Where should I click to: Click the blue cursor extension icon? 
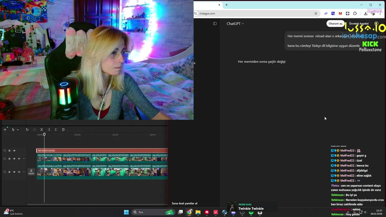point(333,13)
